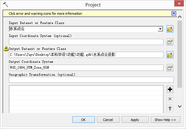Click the X icon to remove transformation

coord(170,99)
